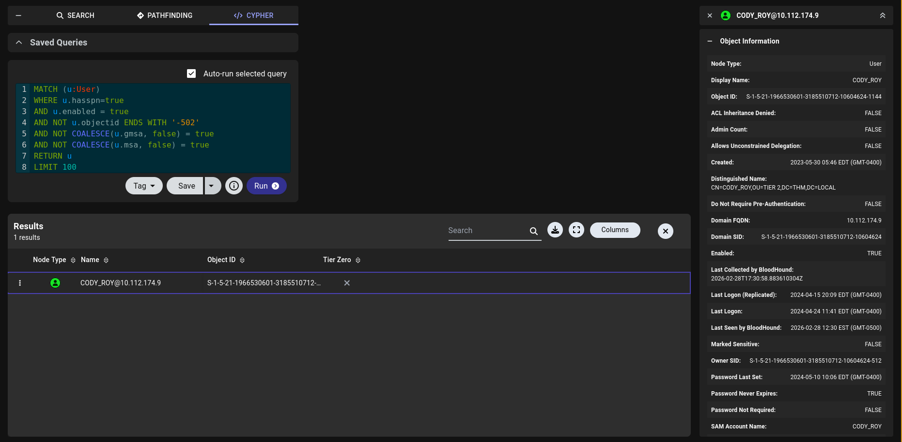Download the results using the export icon

click(x=555, y=230)
